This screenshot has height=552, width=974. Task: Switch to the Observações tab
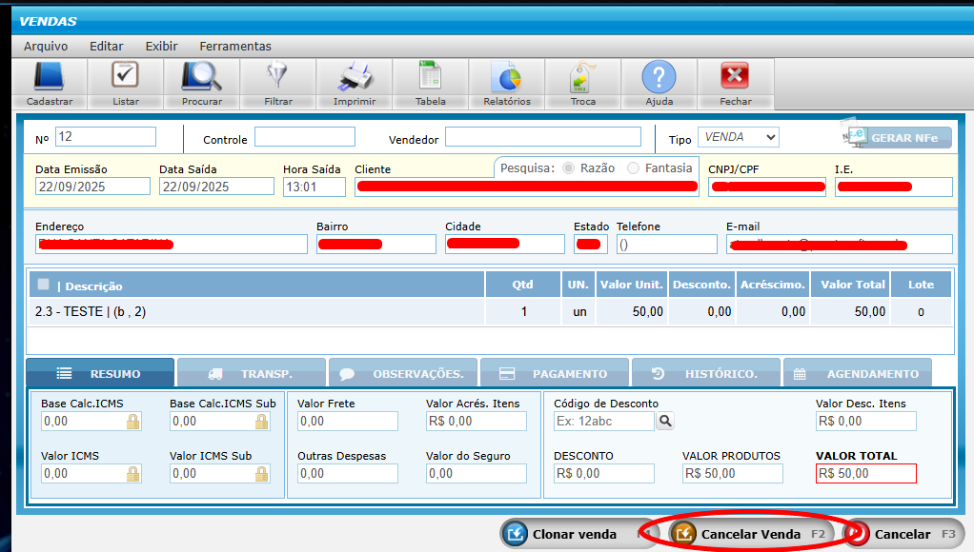pos(403,373)
